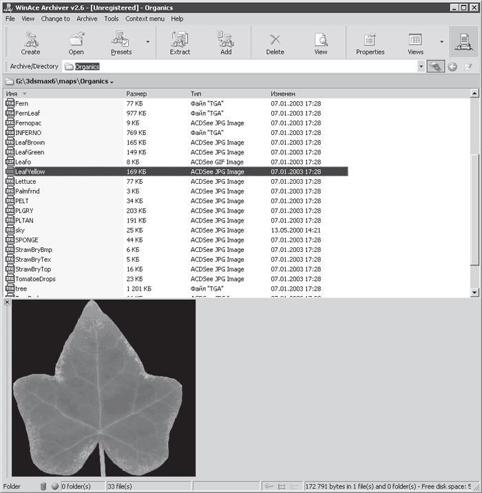The width and height of the screenshot is (482, 493).
Task: Toggle the pressed icon right of the path field
Action: point(435,67)
